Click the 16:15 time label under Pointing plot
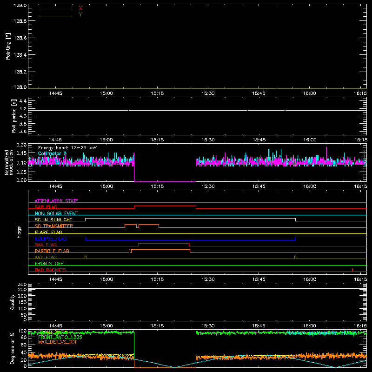 click(360, 93)
